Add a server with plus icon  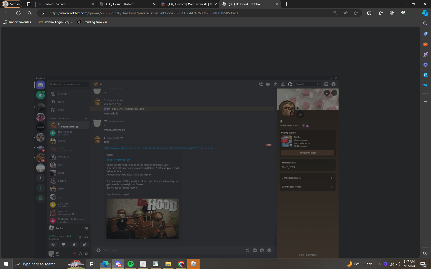pos(40,188)
